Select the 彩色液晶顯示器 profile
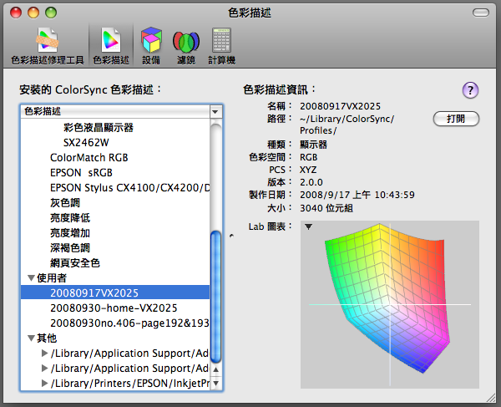This screenshot has height=407, width=501. tap(99, 128)
